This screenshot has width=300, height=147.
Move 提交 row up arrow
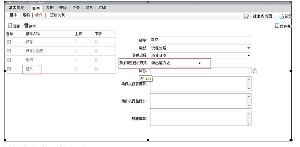click(76, 69)
